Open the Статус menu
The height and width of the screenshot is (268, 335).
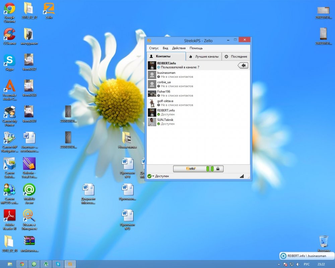154,48
